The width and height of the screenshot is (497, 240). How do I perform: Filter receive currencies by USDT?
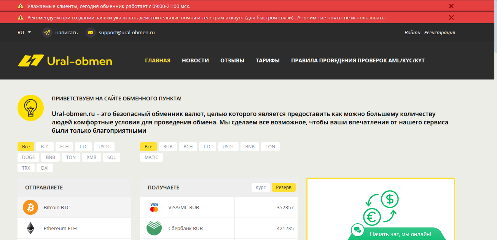[x=228, y=147]
